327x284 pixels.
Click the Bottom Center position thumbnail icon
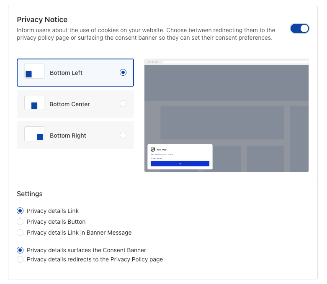click(34, 102)
